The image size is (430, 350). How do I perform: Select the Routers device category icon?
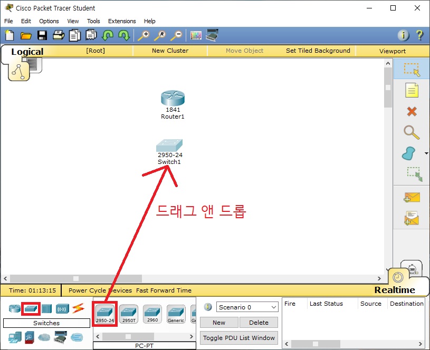[x=15, y=308]
